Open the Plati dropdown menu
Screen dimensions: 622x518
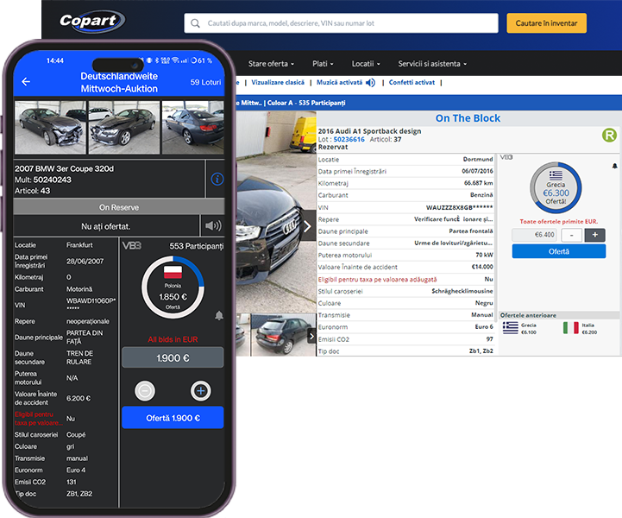click(x=323, y=64)
